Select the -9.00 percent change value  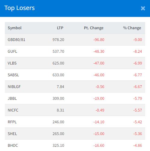pos(138,40)
